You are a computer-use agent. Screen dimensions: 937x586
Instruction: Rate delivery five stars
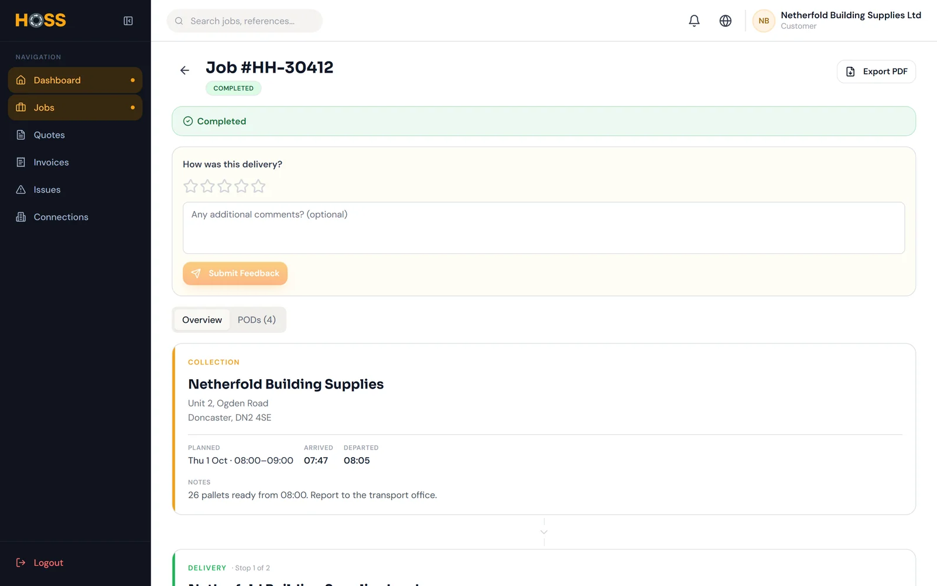pyautogui.click(x=258, y=186)
